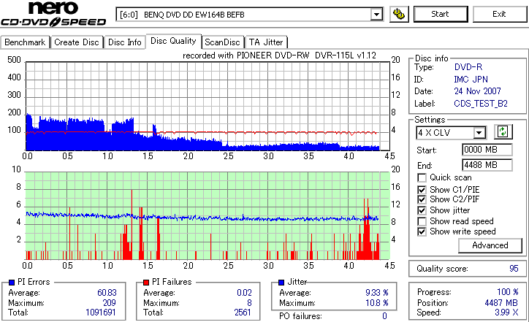Open the ScanDisc tab
This screenshot has height=322, width=529.
click(222, 42)
